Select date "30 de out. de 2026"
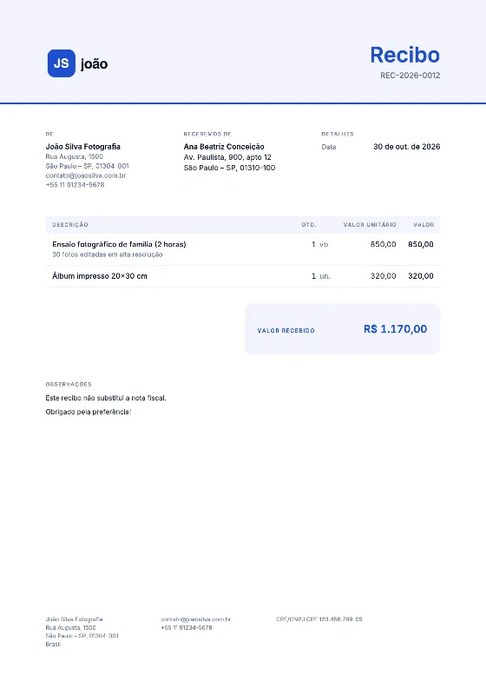Screen dimensions: 486x688 click(x=407, y=147)
